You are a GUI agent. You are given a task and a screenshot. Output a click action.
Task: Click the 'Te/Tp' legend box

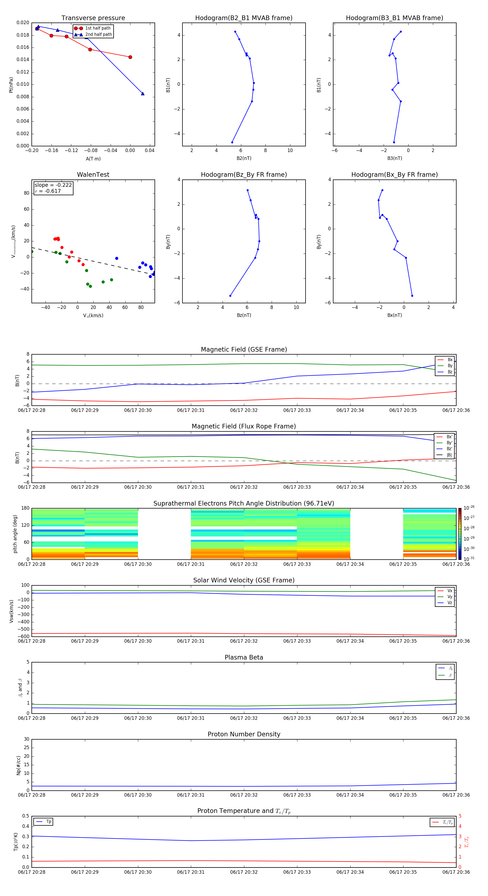(x=442, y=822)
